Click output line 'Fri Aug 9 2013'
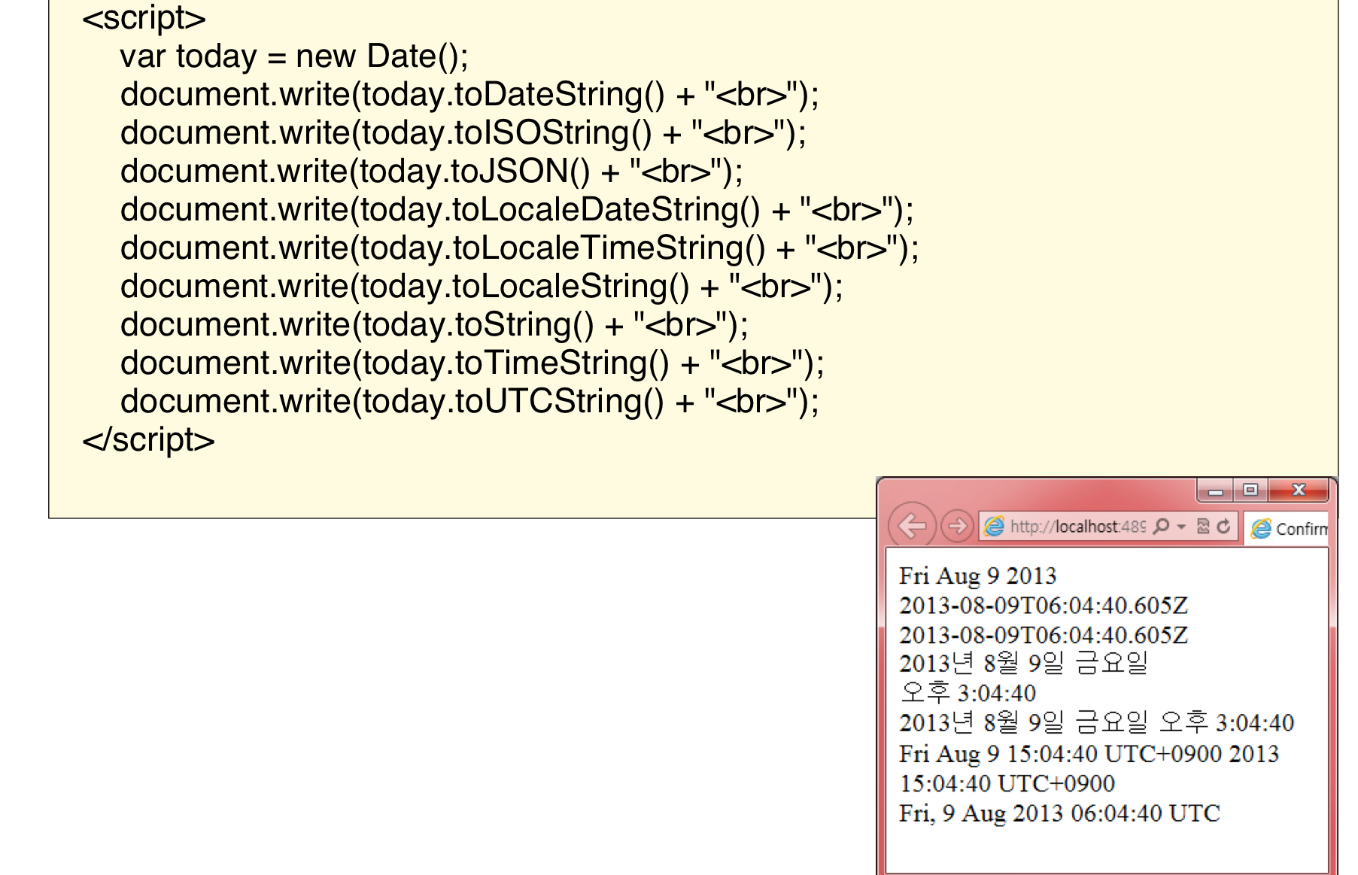Viewport: 1358px width, 875px height. coord(977,576)
